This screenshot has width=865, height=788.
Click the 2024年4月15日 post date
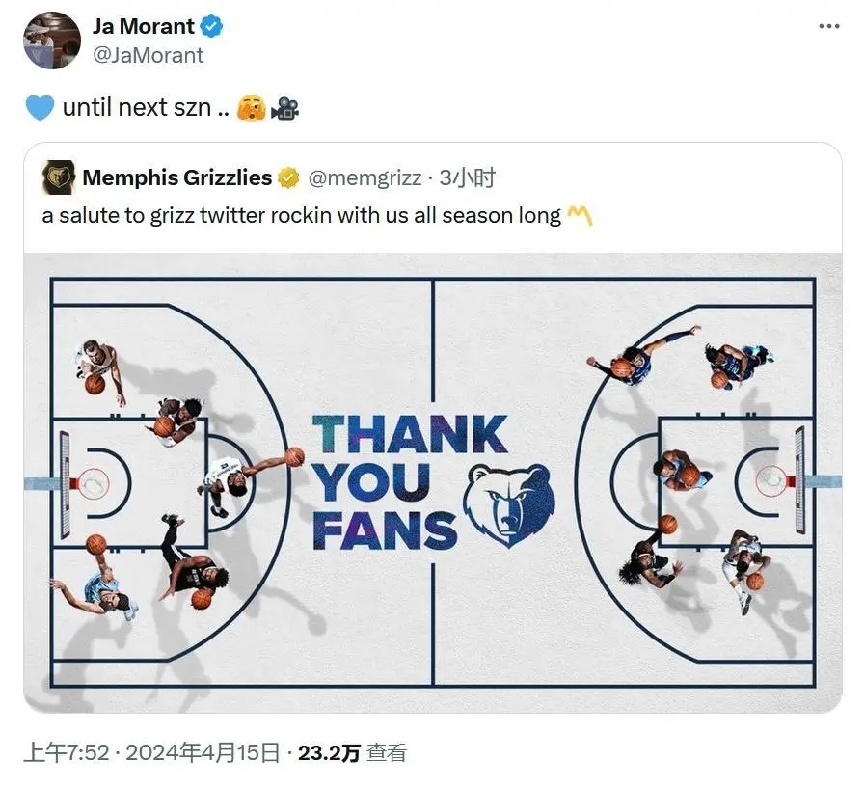(x=203, y=752)
